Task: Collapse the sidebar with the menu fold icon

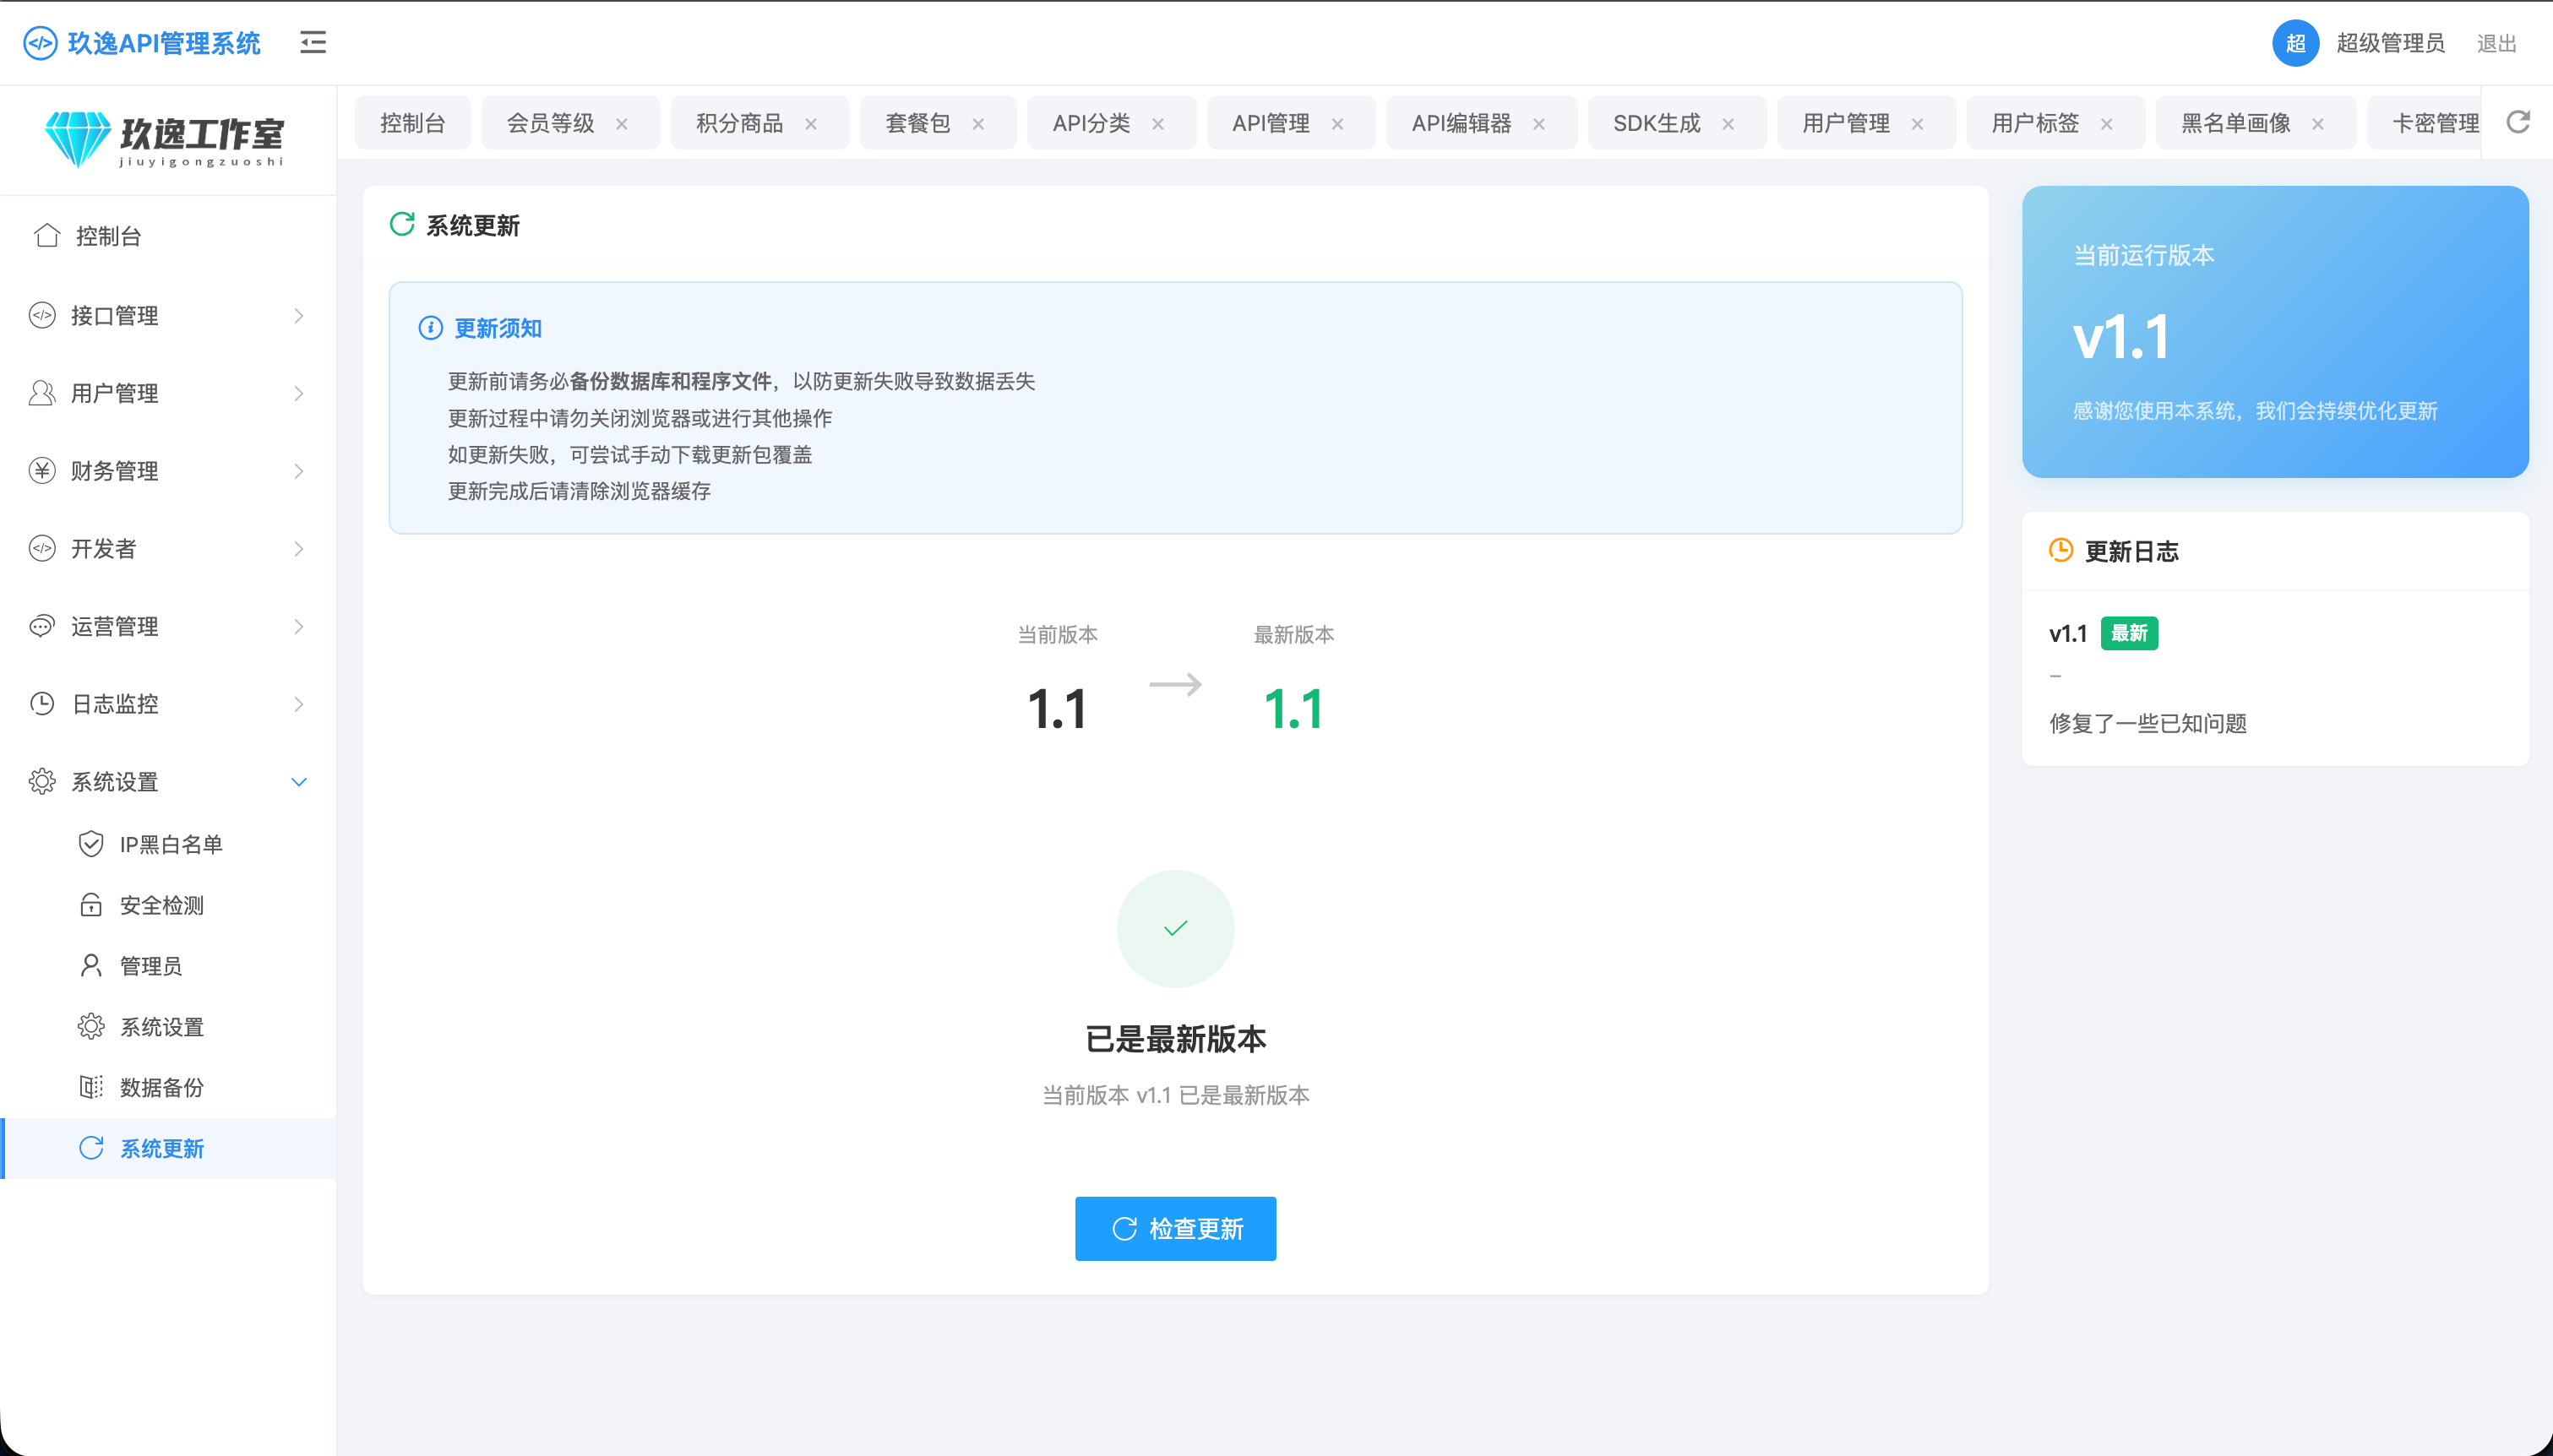Action: tap(313, 43)
